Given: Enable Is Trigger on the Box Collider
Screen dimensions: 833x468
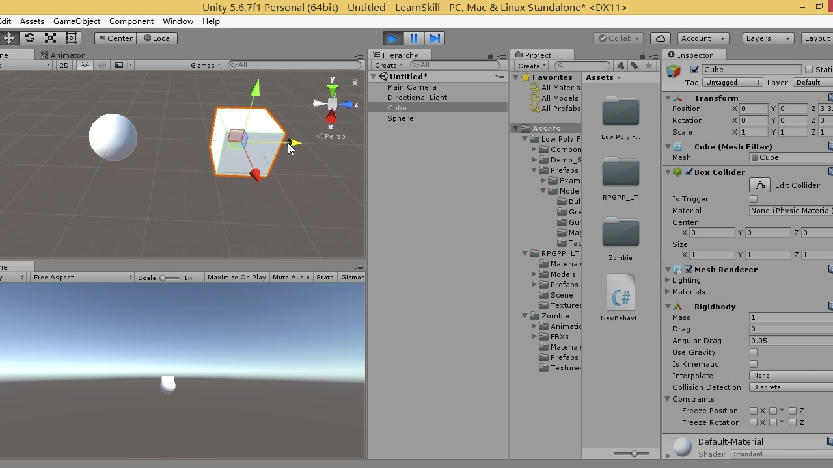Looking at the screenshot, I should 753,199.
